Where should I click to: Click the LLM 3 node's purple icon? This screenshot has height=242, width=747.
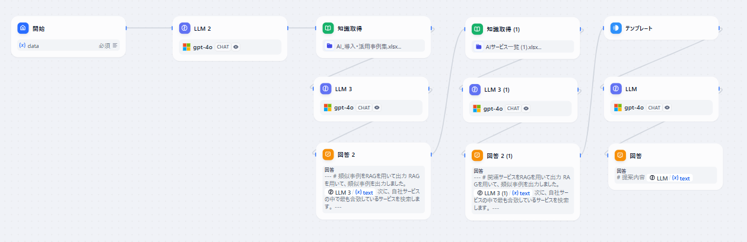[325, 89]
